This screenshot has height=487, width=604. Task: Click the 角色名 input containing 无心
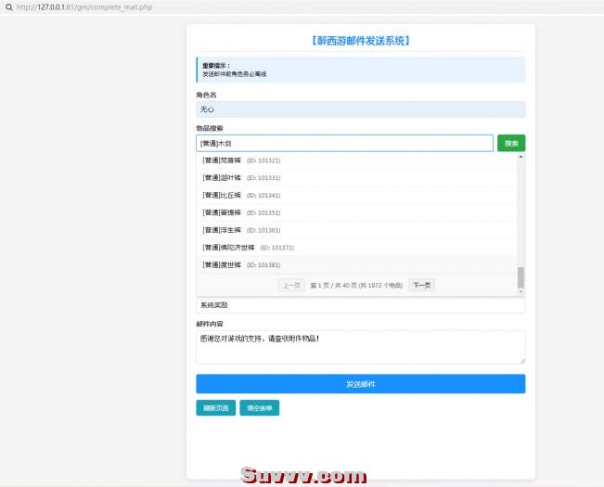(x=360, y=109)
